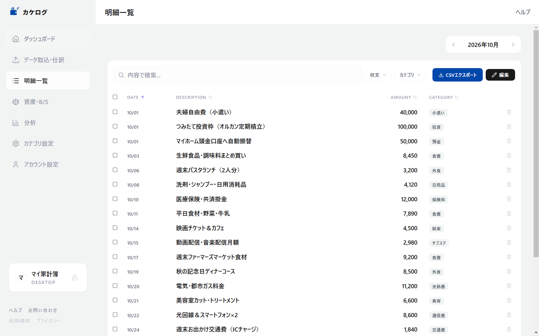
Task: Open プライバシー footer link
Action: [48, 321]
